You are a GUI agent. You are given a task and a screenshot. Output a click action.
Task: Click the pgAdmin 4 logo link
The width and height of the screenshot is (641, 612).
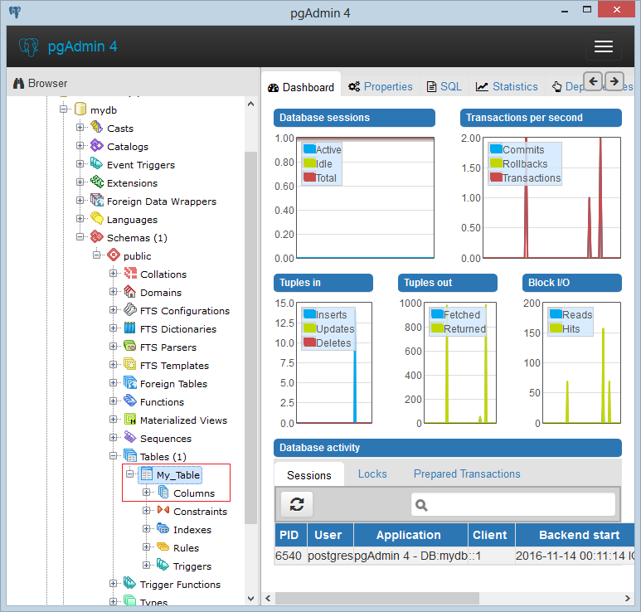pos(68,46)
